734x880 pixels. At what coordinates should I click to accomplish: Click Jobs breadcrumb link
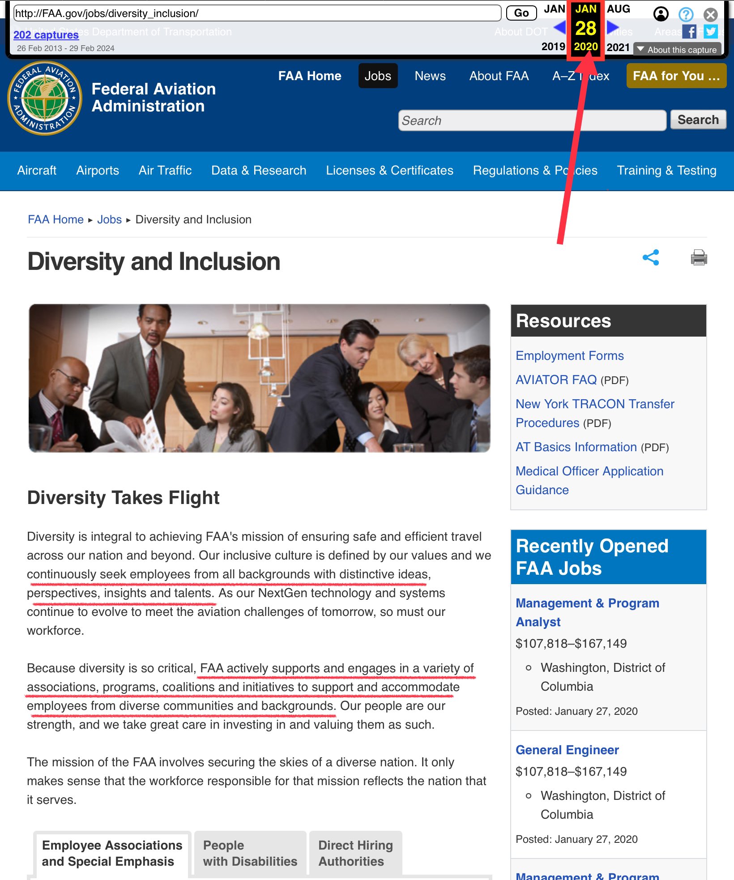coord(109,219)
